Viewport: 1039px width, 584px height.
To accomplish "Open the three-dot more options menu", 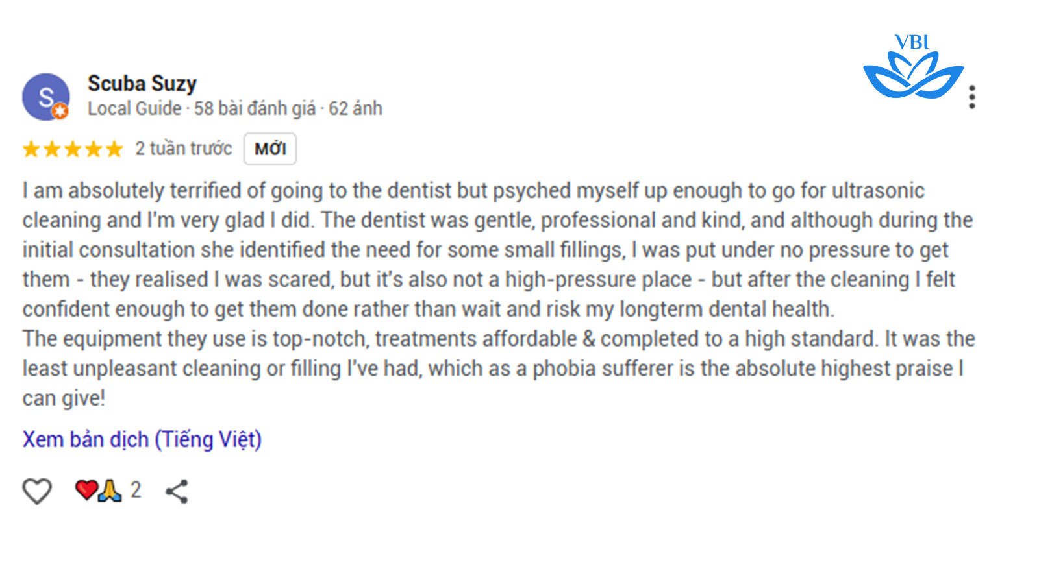I will click(x=971, y=97).
